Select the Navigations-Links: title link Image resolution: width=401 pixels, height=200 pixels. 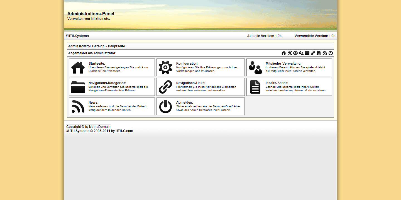point(191,83)
